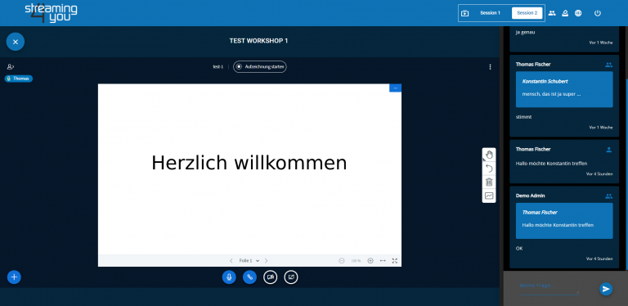628x306 pixels.
Task: Click the streaming4you logo
Action: tap(52, 13)
